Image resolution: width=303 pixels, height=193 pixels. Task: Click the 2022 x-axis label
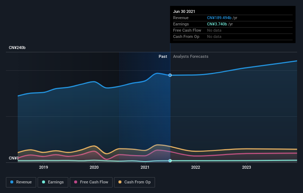tap(196, 167)
